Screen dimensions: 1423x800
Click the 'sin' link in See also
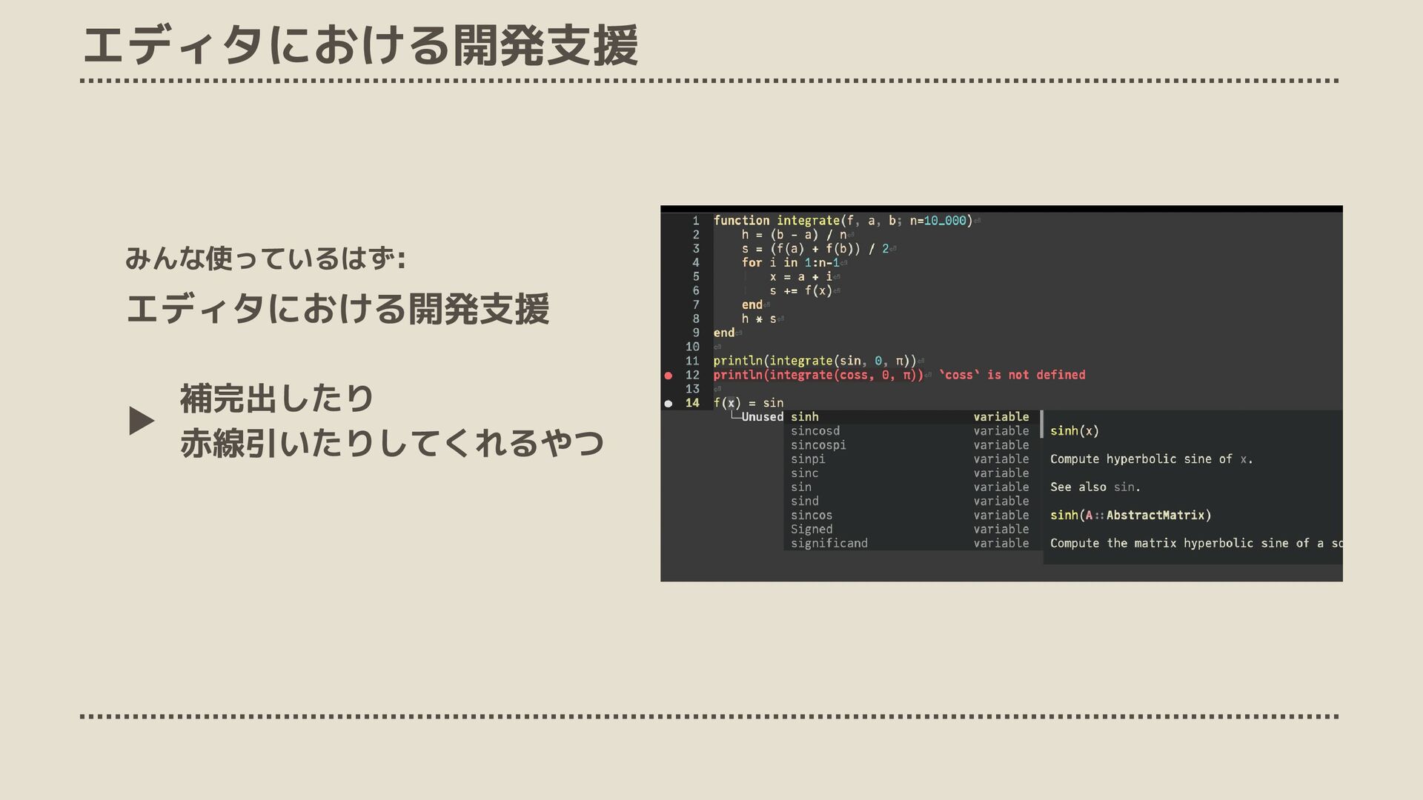[x=1124, y=487]
